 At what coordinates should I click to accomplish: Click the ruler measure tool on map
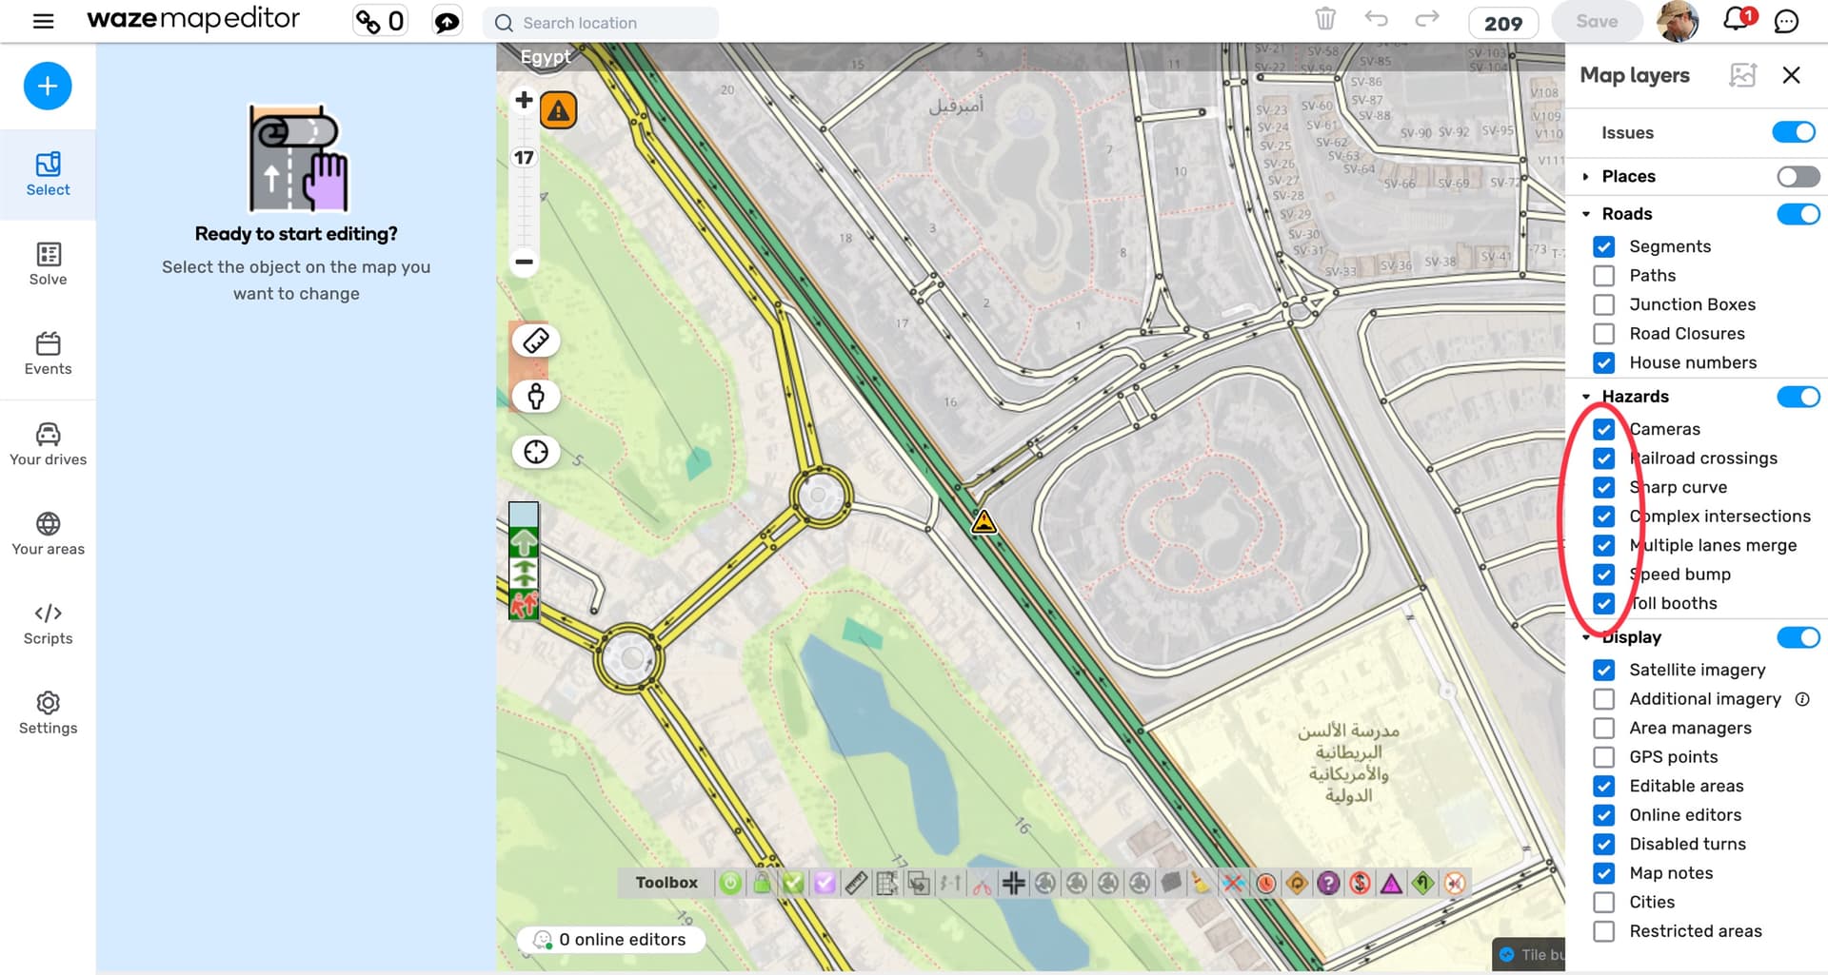click(x=536, y=341)
